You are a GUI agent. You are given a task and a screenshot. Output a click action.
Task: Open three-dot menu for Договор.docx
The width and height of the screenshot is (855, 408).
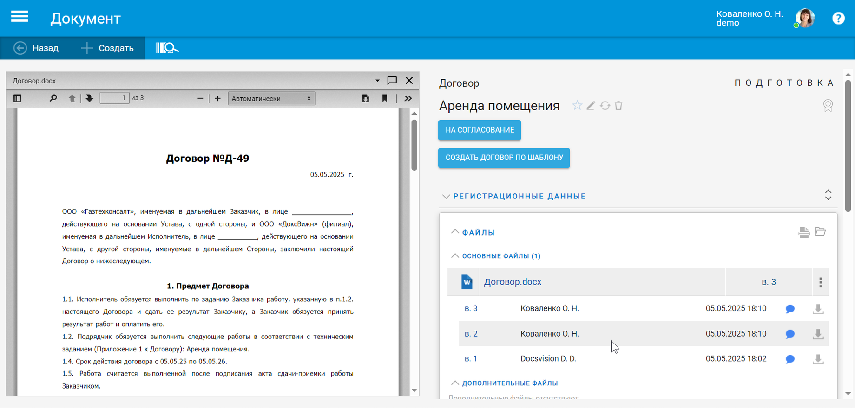pos(820,282)
